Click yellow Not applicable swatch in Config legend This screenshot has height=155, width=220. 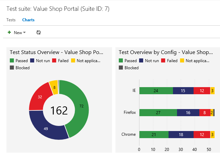pyautogui.click(x=182, y=61)
